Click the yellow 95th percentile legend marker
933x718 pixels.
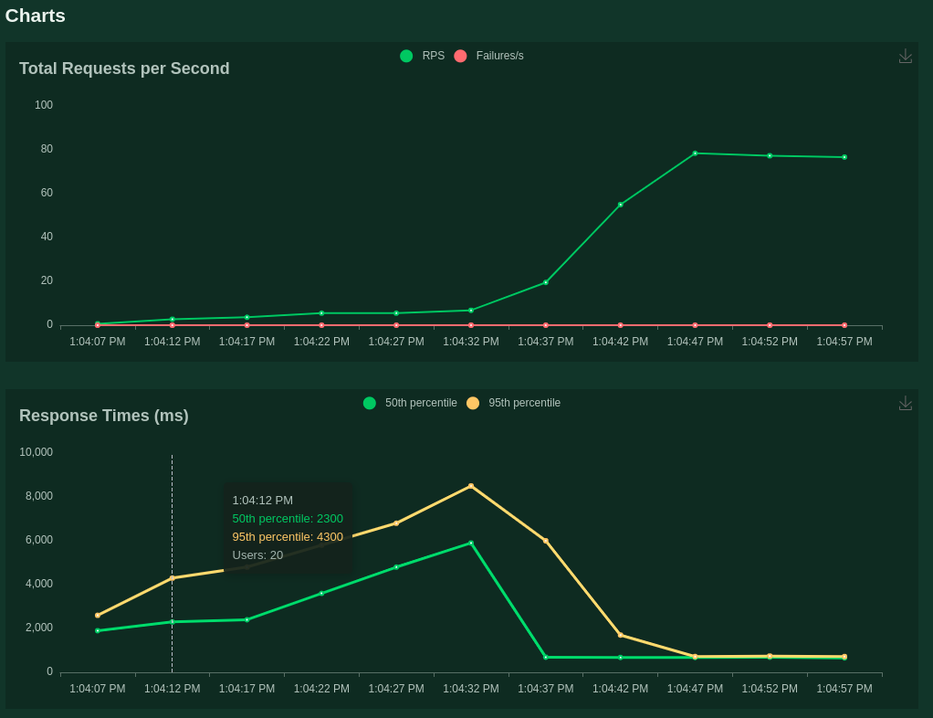tap(472, 403)
